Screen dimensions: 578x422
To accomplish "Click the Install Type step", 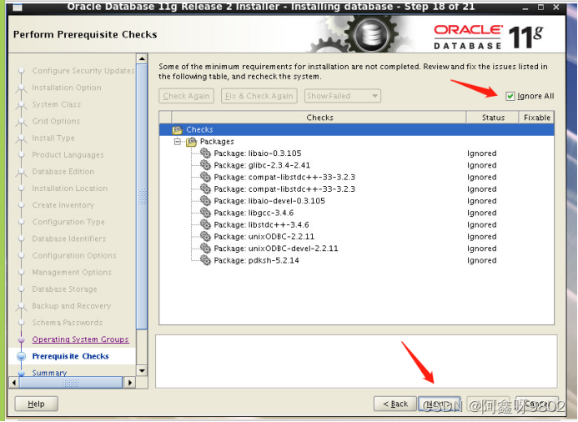I will [53, 138].
